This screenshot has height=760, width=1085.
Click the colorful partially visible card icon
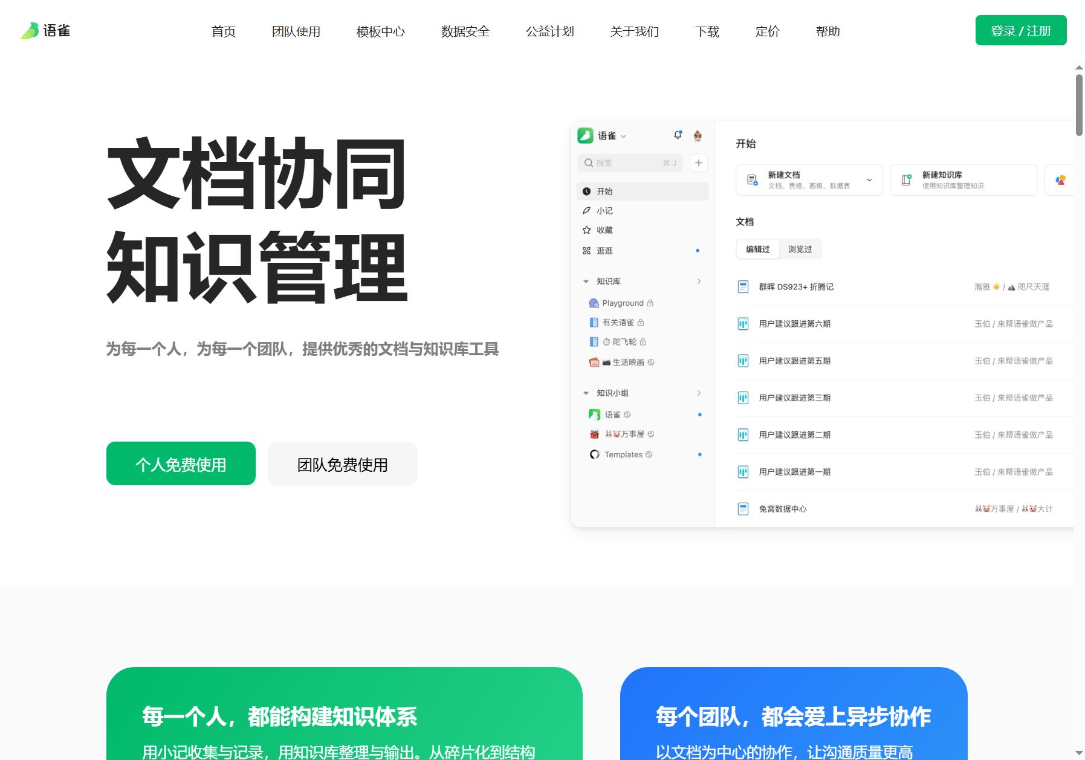point(1060,180)
